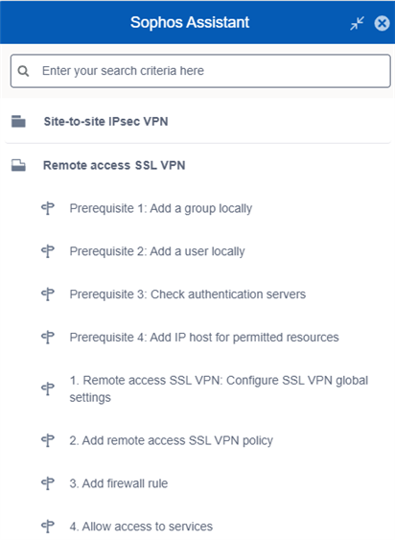The height and width of the screenshot is (540, 395).
Task: Click signpost icon beside Check authentication servers
Action: click(48, 294)
